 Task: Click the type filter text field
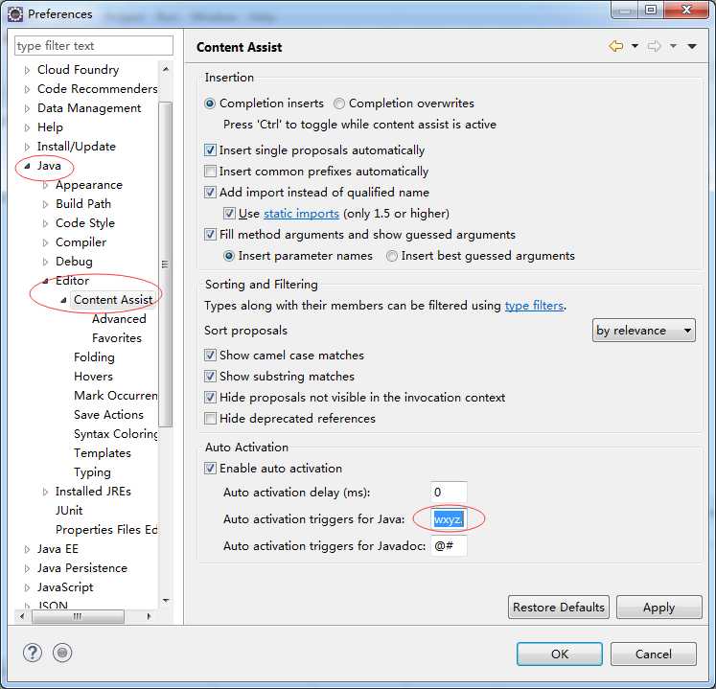[x=94, y=46]
